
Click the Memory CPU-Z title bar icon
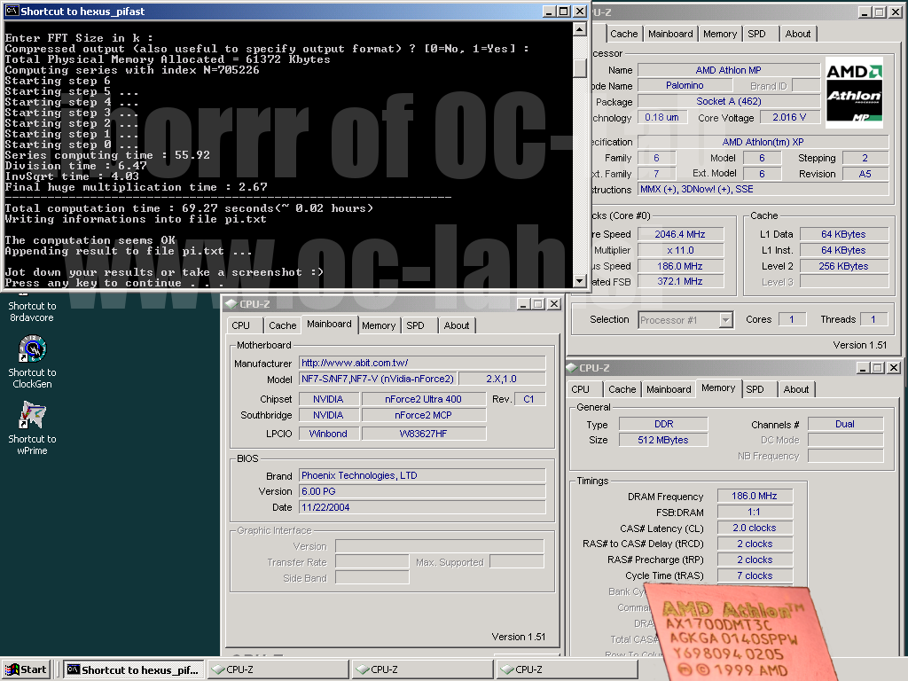pyautogui.click(x=572, y=368)
